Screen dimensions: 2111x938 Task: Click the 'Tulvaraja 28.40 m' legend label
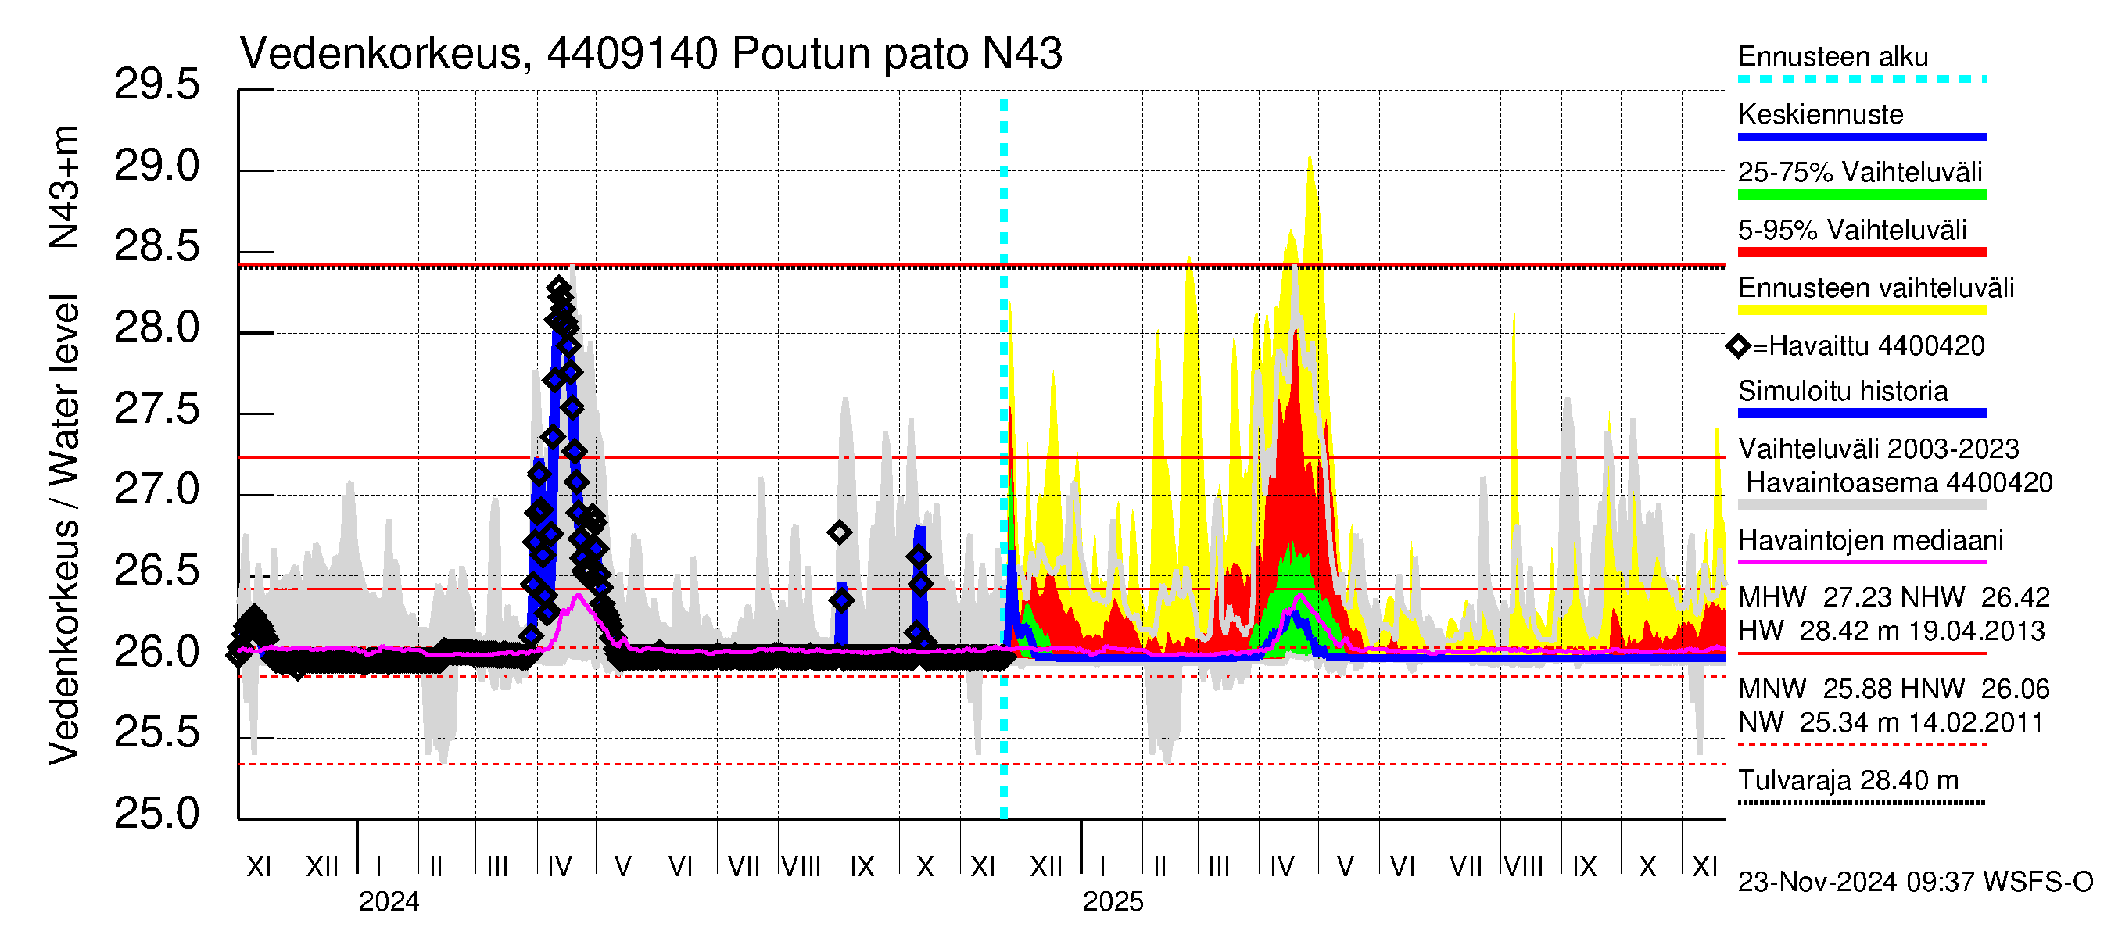pos(1848,781)
